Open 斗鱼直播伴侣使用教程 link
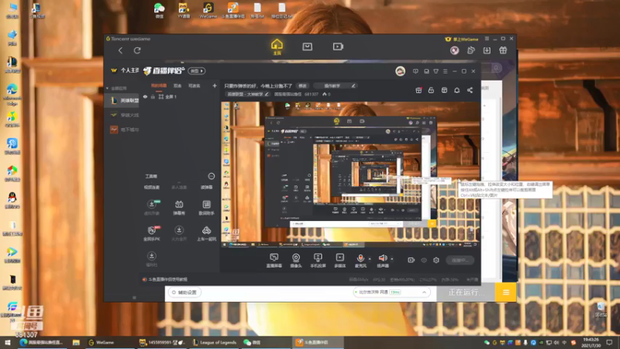Image resolution: width=620 pixels, height=349 pixels. pyautogui.click(x=168, y=279)
